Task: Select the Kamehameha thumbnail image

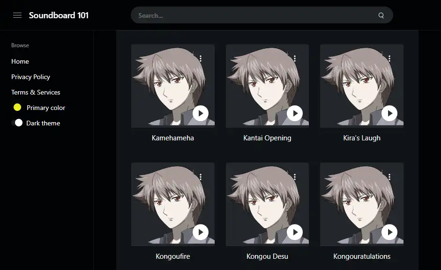Action: pyautogui.click(x=172, y=86)
